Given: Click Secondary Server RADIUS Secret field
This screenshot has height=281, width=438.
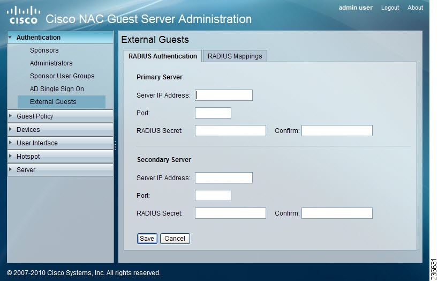Looking at the screenshot, I should (x=230, y=213).
